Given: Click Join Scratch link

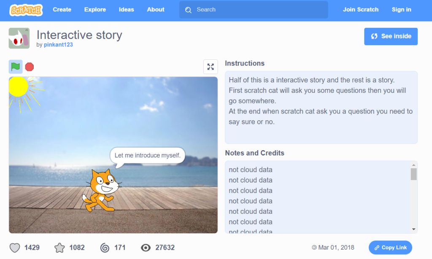Looking at the screenshot, I should (361, 10).
